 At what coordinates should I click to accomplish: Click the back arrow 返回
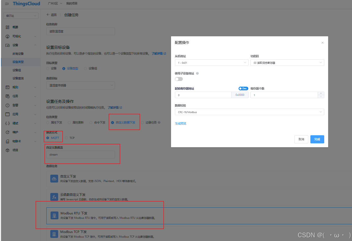pos(51,15)
